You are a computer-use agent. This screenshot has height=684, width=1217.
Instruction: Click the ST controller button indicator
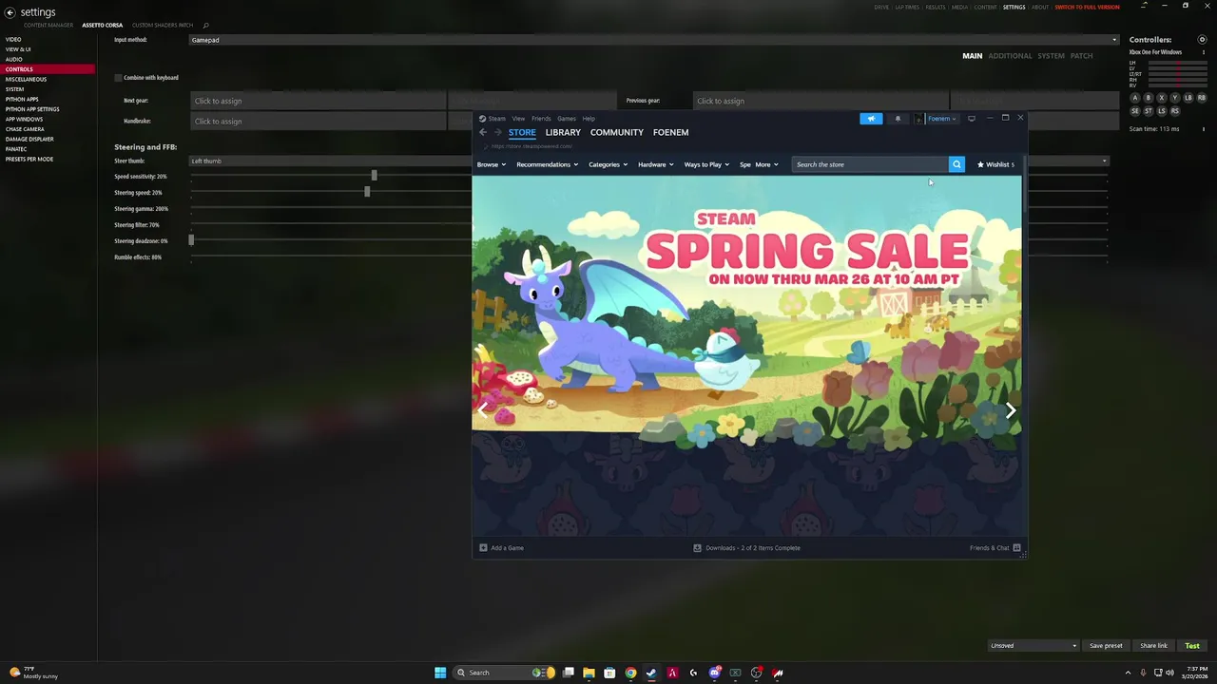(1148, 111)
